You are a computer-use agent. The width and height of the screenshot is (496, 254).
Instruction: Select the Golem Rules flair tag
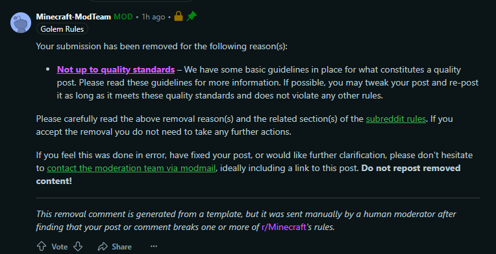tap(62, 29)
